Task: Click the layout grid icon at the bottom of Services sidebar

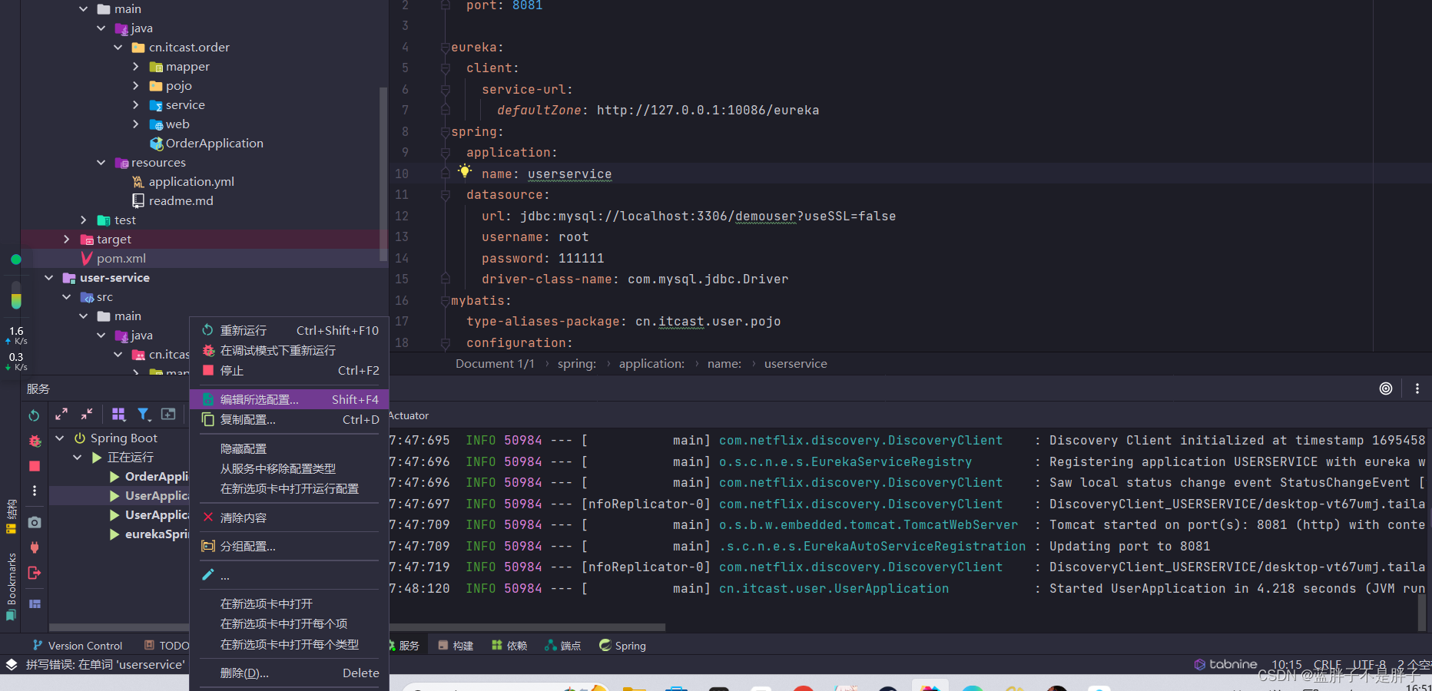Action: point(35,603)
